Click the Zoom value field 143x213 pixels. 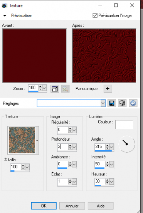pos(33,88)
